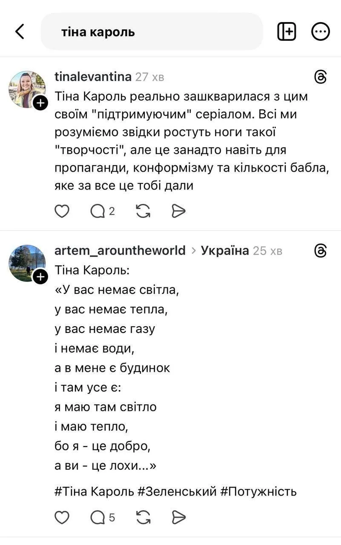Like the tinalevantina post
Viewport: 341px width, 545px height.
(62, 211)
